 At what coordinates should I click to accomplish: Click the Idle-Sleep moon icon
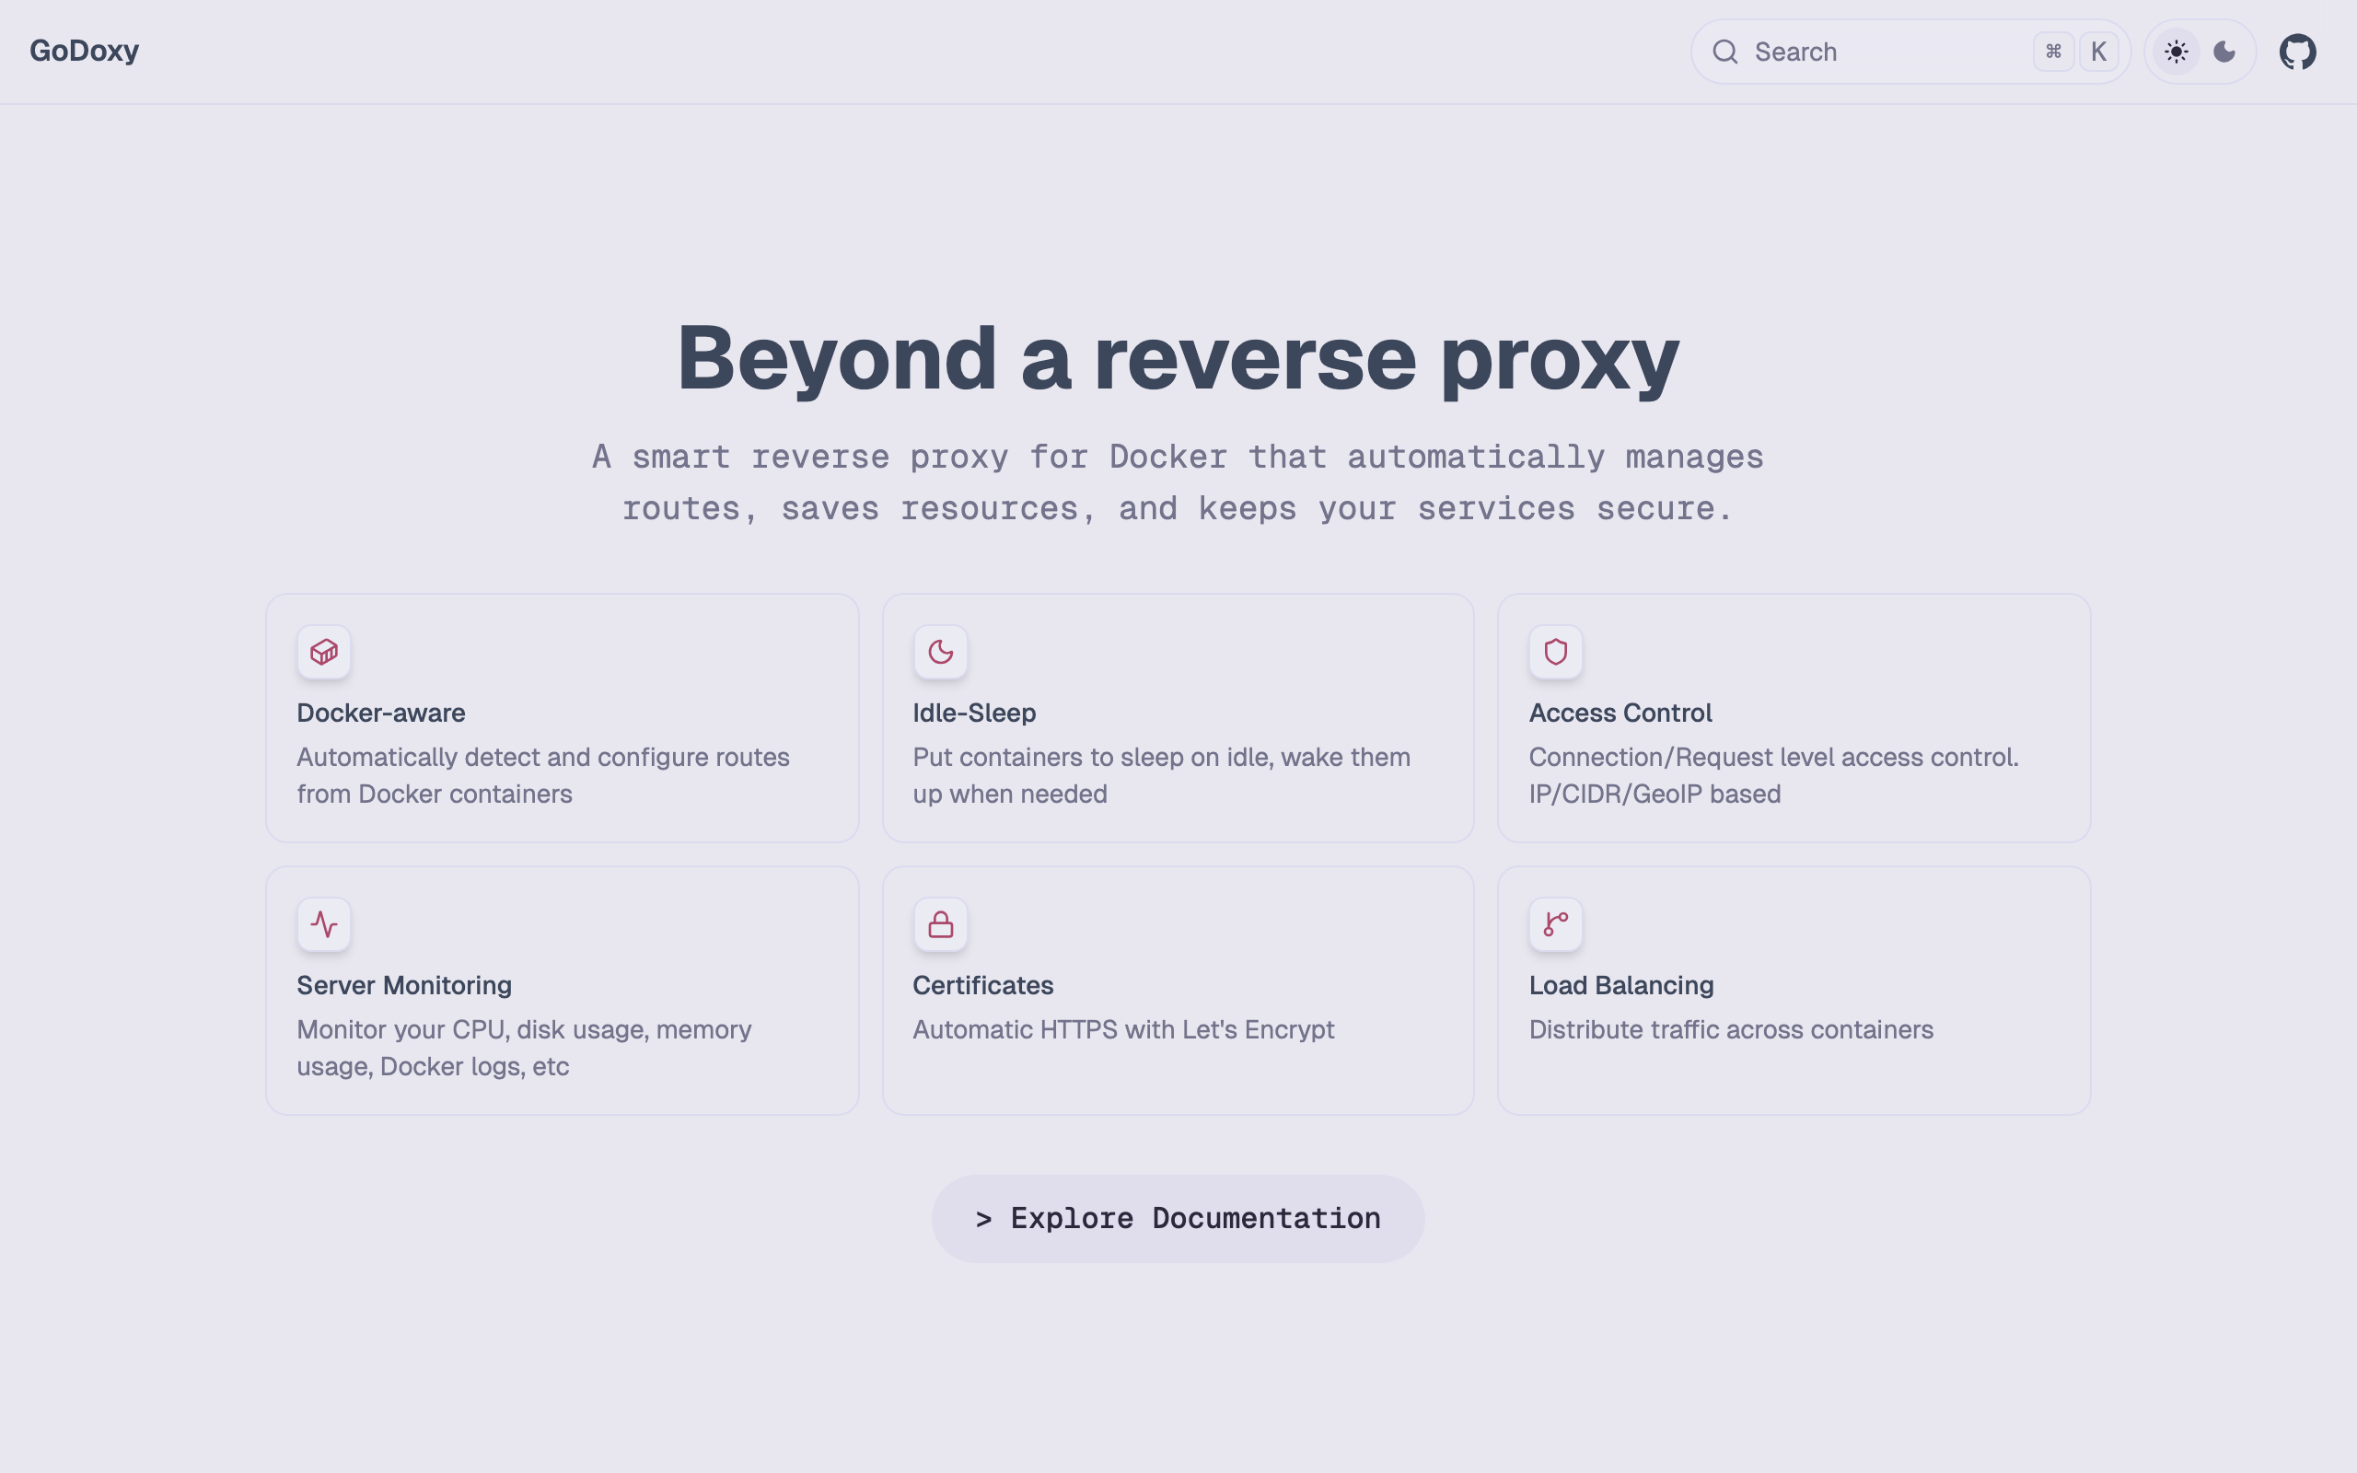click(940, 652)
